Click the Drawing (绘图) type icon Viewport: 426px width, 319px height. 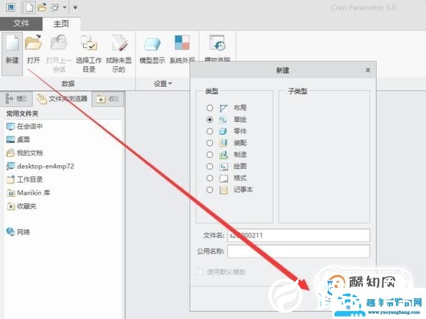[224, 167]
